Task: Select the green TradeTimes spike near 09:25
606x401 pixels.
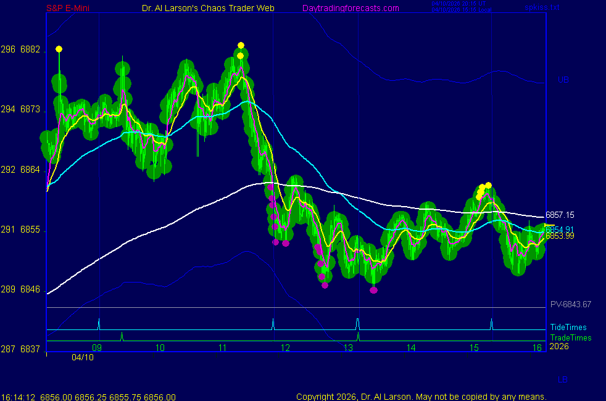Action: [x=122, y=336]
